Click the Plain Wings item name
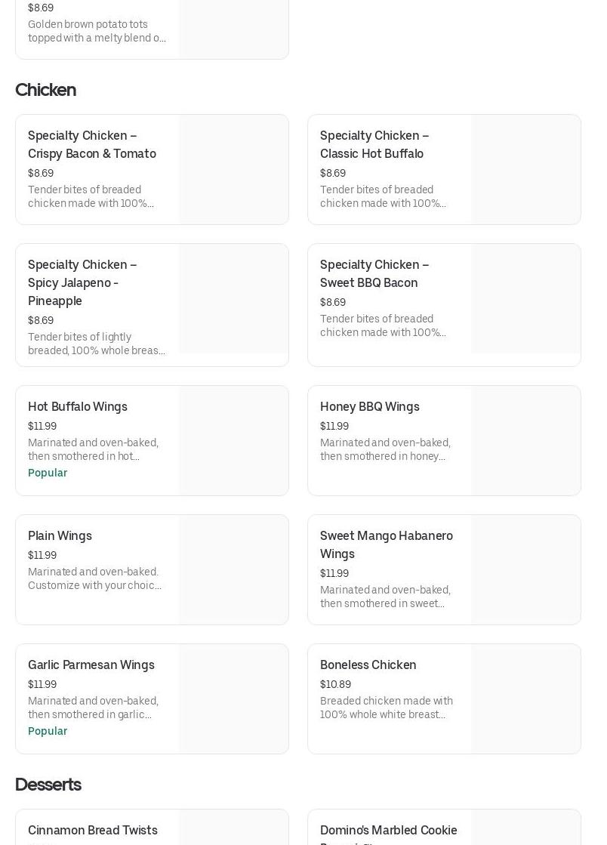 click(x=60, y=535)
